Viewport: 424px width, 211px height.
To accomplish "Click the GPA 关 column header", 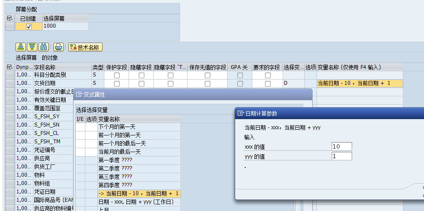I will point(240,67).
